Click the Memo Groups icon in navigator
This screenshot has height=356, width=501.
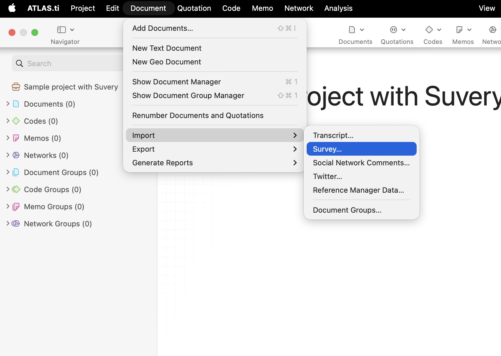click(16, 206)
